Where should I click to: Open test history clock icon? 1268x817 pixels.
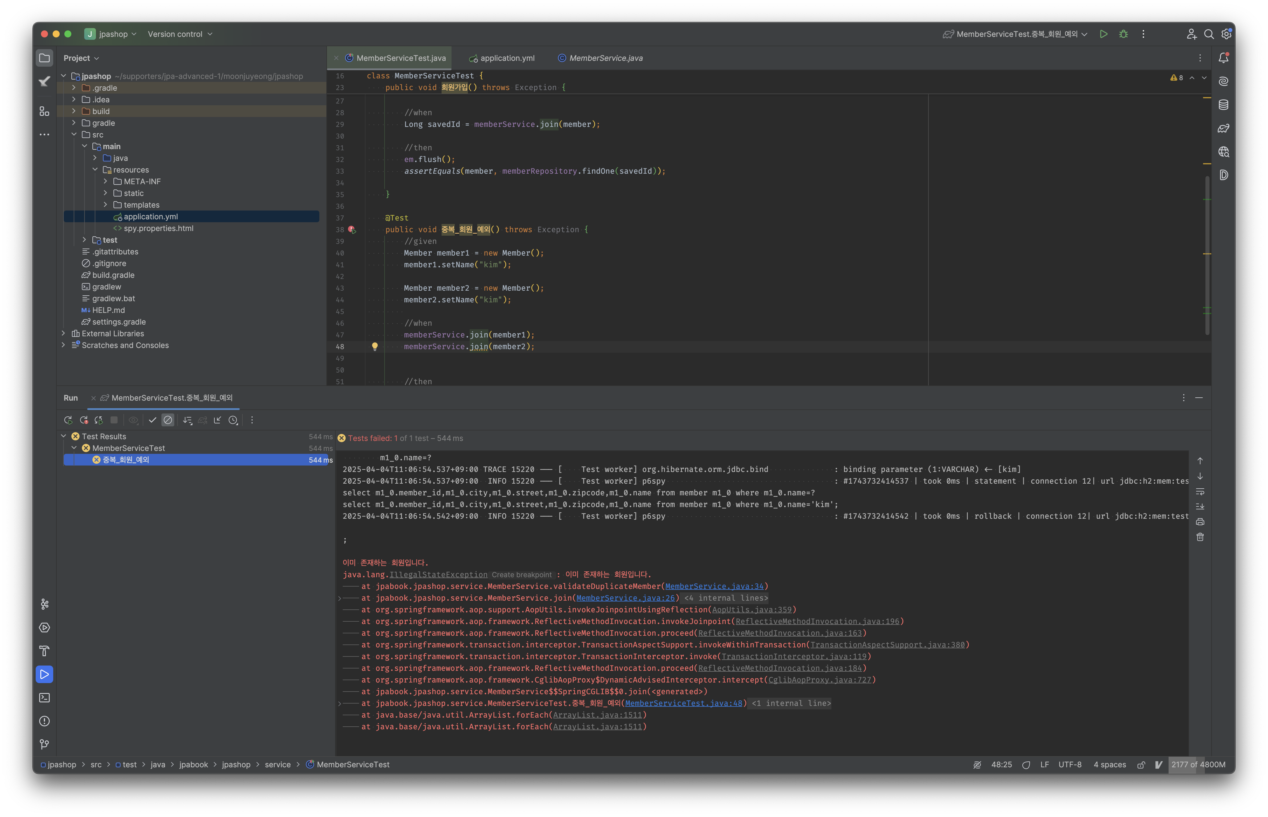[233, 420]
